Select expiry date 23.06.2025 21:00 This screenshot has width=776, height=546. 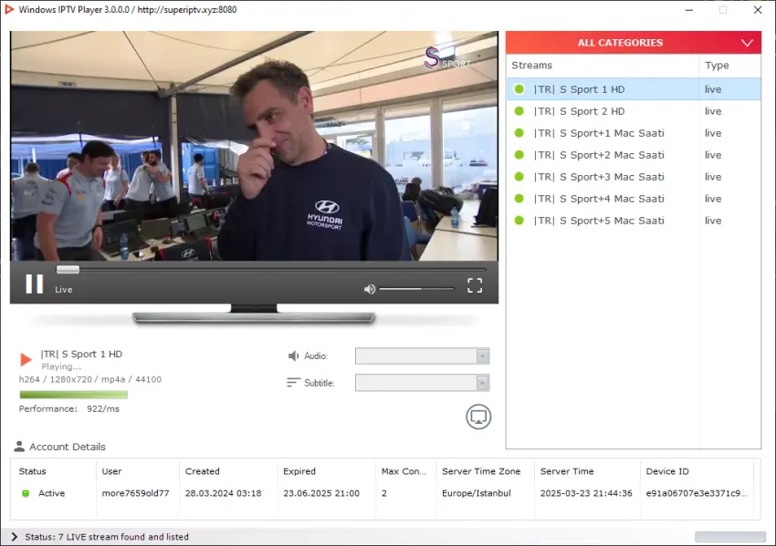tap(321, 493)
